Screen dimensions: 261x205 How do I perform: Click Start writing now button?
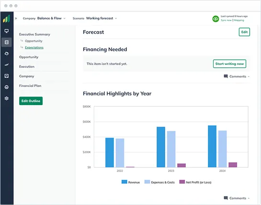(229, 64)
